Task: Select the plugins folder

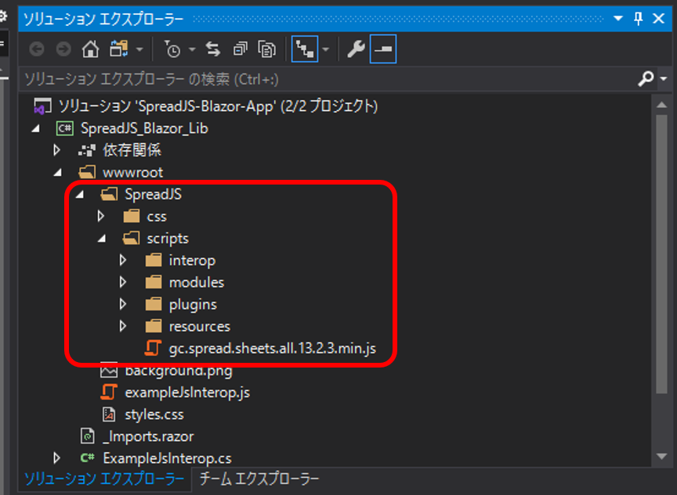Action: (193, 305)
